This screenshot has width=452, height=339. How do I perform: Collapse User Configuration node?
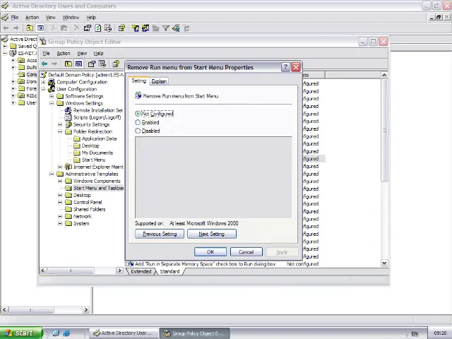(x=43, y=89)
